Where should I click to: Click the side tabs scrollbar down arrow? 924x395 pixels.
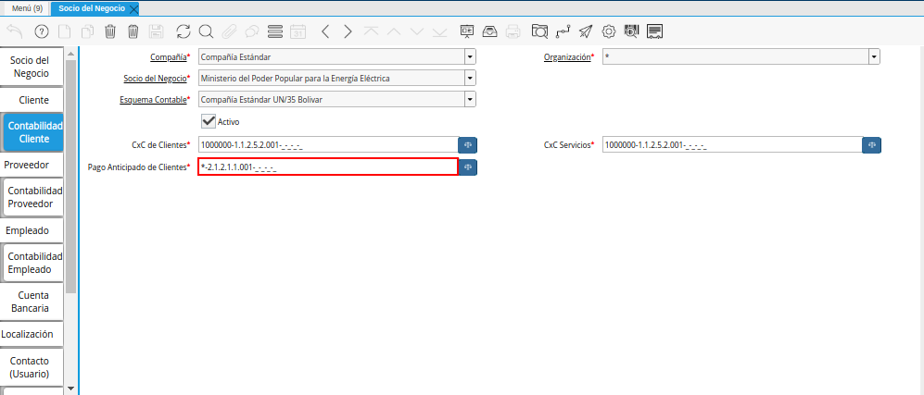70,388
